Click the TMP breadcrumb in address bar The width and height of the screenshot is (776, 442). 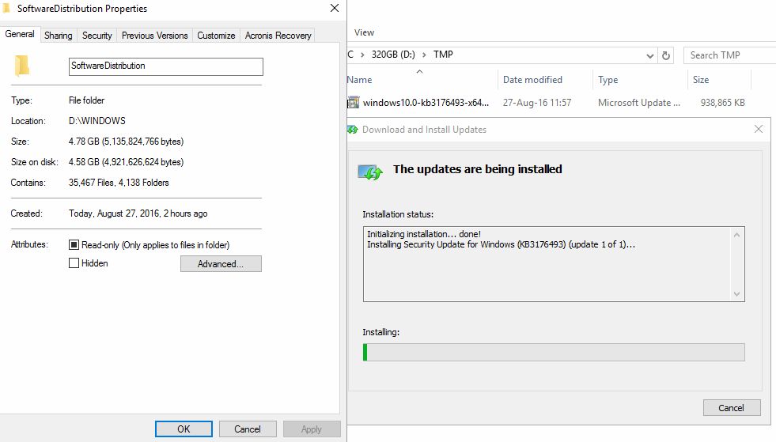[443, 55]
